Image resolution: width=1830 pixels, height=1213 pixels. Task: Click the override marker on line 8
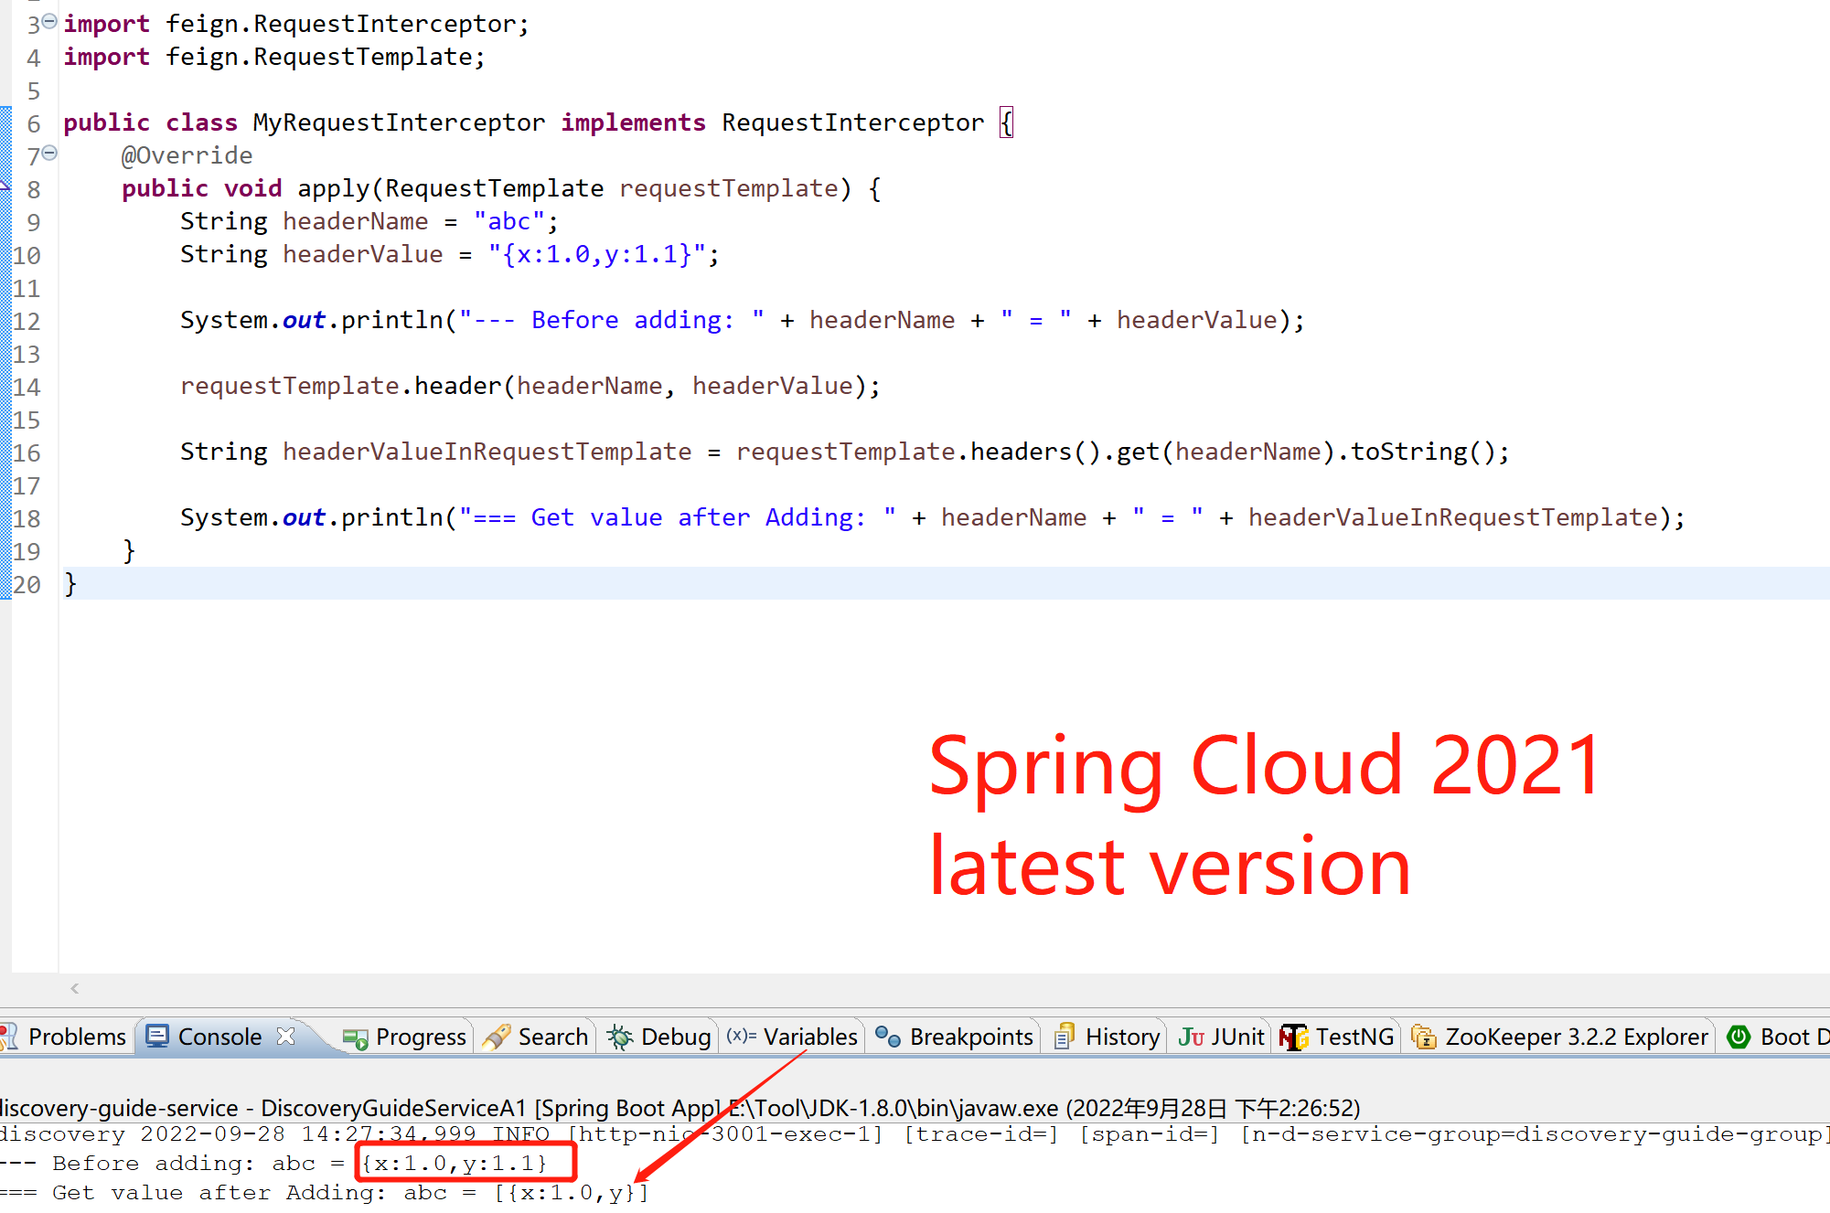pyautogui.click(x=5, y=187)
